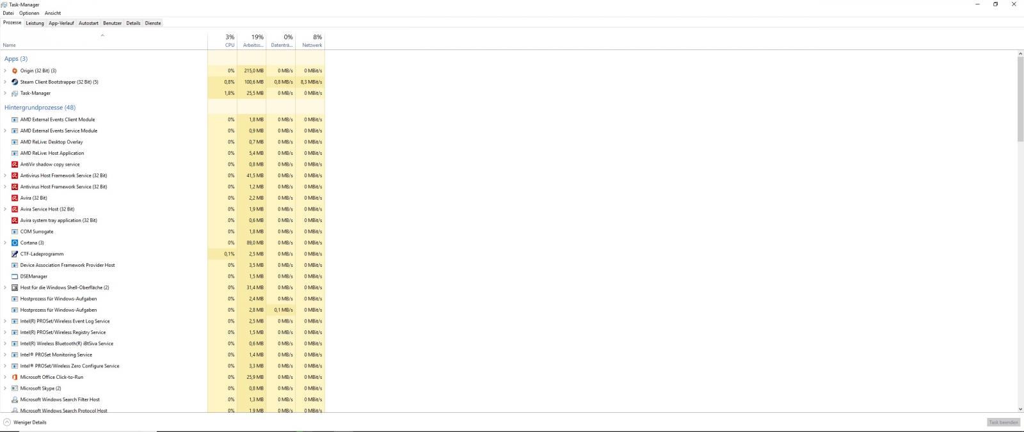Click the Task-Manager process icon
Viewport: 1024px width, 432px height.
(15, 93)
